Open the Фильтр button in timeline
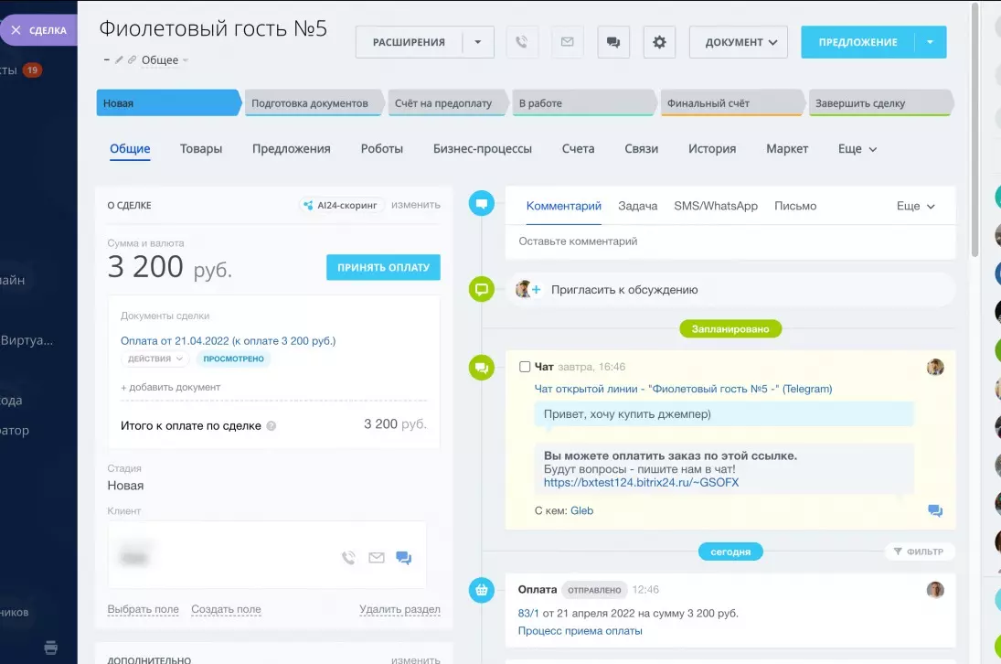Viewport: 1001px width, 664px height. point(920,552)
